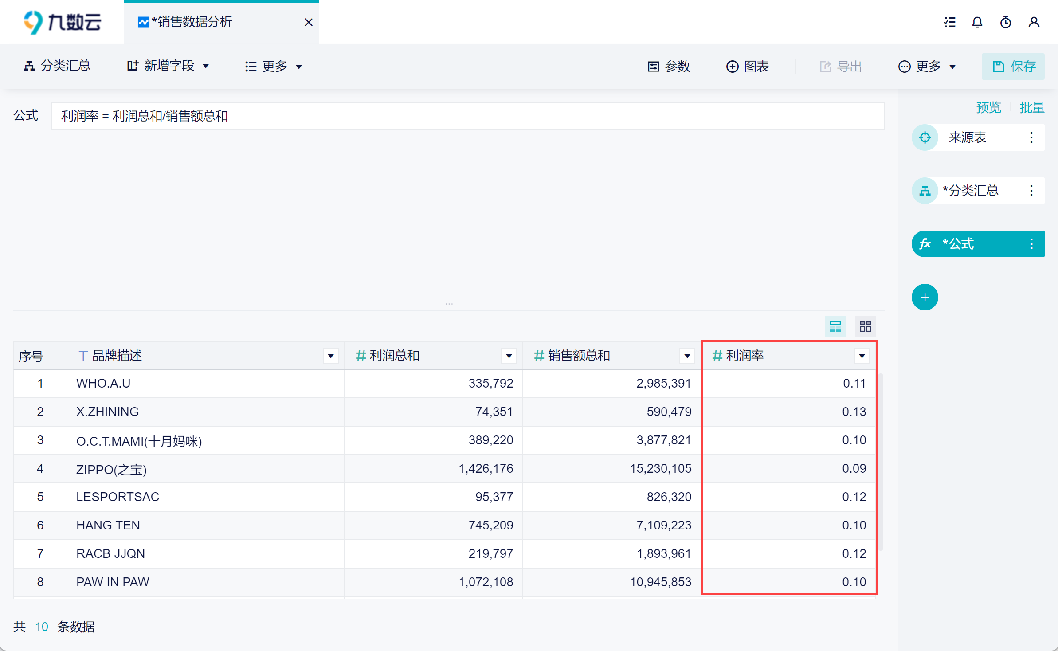This screenshot has width=1058, height=651.
Task: Select the RACB JJQN brand cell
Action: [x=206, y=554]
